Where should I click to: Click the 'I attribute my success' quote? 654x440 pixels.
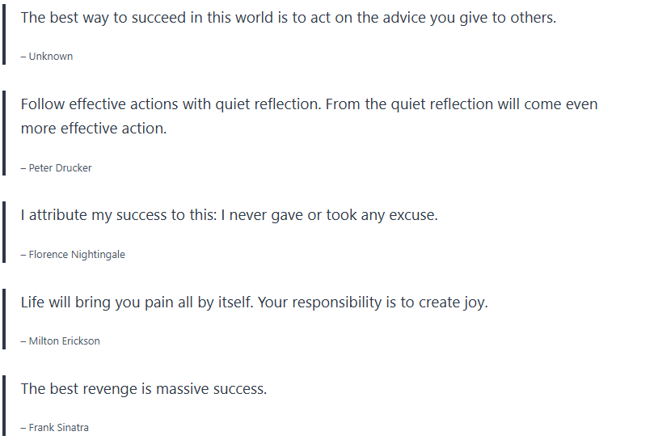pyautogui.click(x=229, y=216)
